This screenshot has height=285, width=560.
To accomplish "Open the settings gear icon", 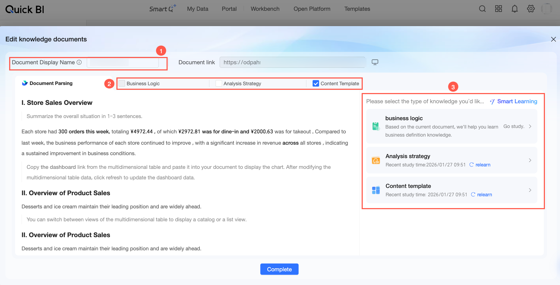I will point(531,9).
